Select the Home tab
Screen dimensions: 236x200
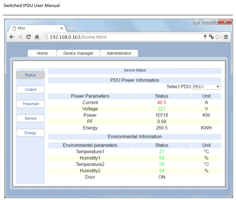[42, 53]
